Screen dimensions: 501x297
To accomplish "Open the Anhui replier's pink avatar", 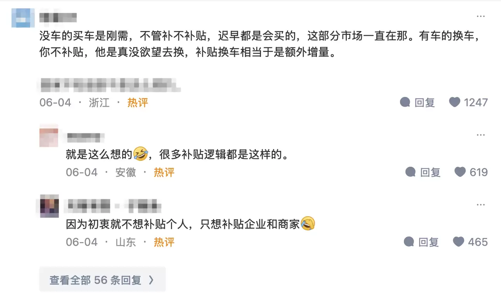I will (x=49, y=136).
